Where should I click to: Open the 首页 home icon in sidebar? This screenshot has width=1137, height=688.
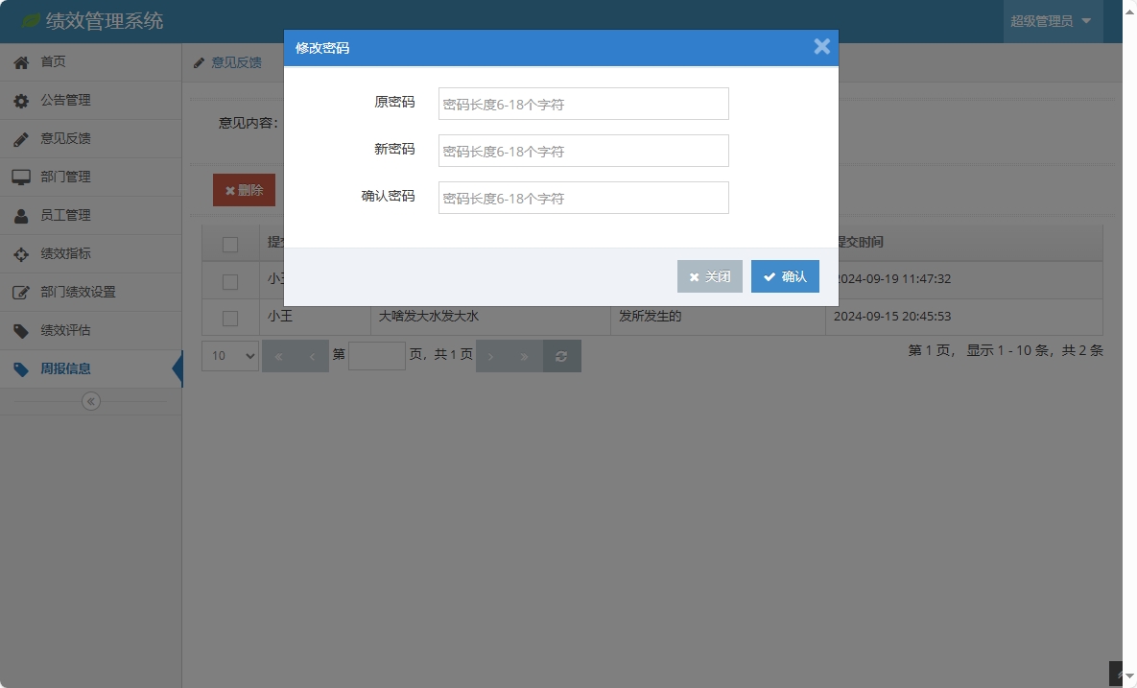click(x=21, y=61)
